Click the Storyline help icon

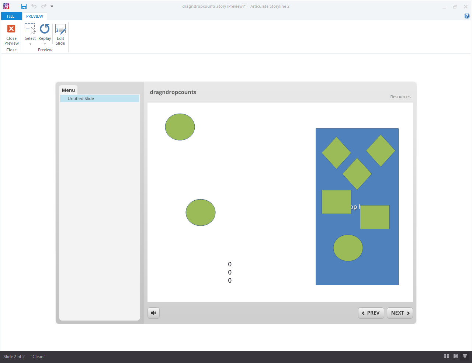tap(467, 16)
